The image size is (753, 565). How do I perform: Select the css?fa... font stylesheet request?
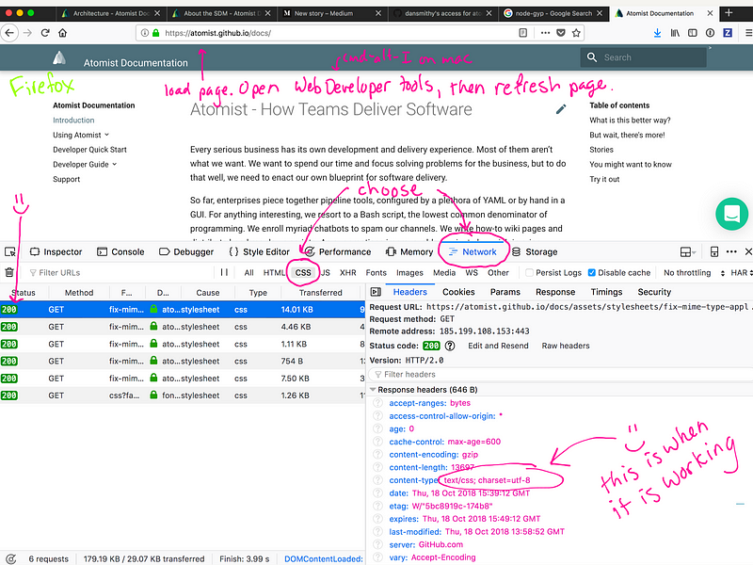(x=183, y=395)
